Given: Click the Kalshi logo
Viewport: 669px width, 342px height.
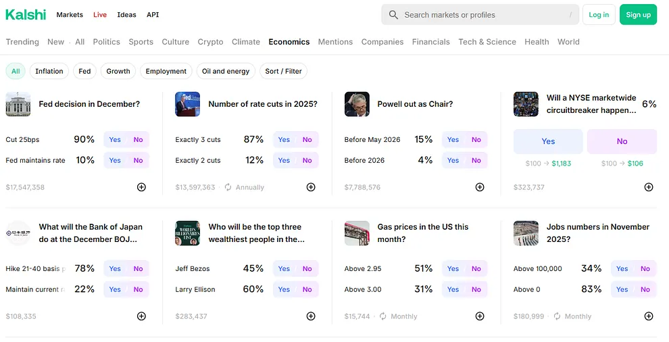Looking at the screenshot, I should click(26, 14).
